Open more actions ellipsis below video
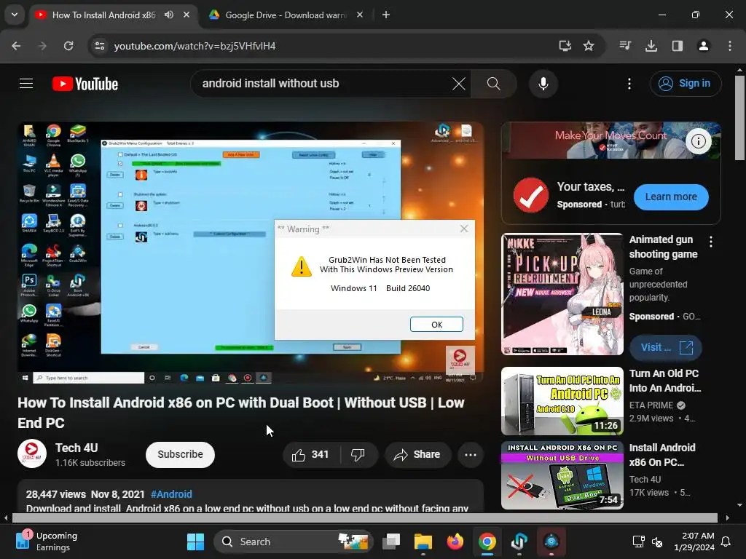This screenshot has width=746, height=559. tap(471, 455)
